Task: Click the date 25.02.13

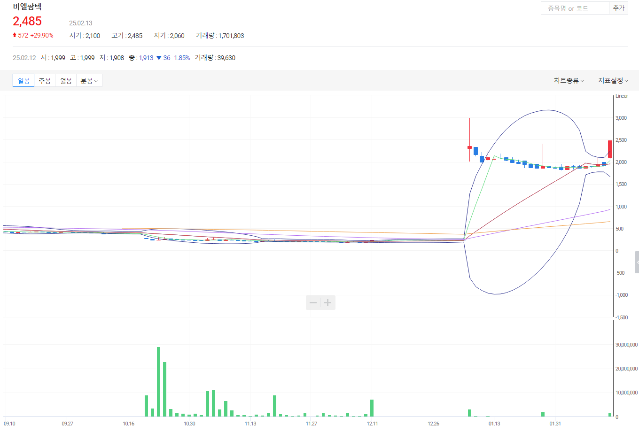Action: (81, 23)
